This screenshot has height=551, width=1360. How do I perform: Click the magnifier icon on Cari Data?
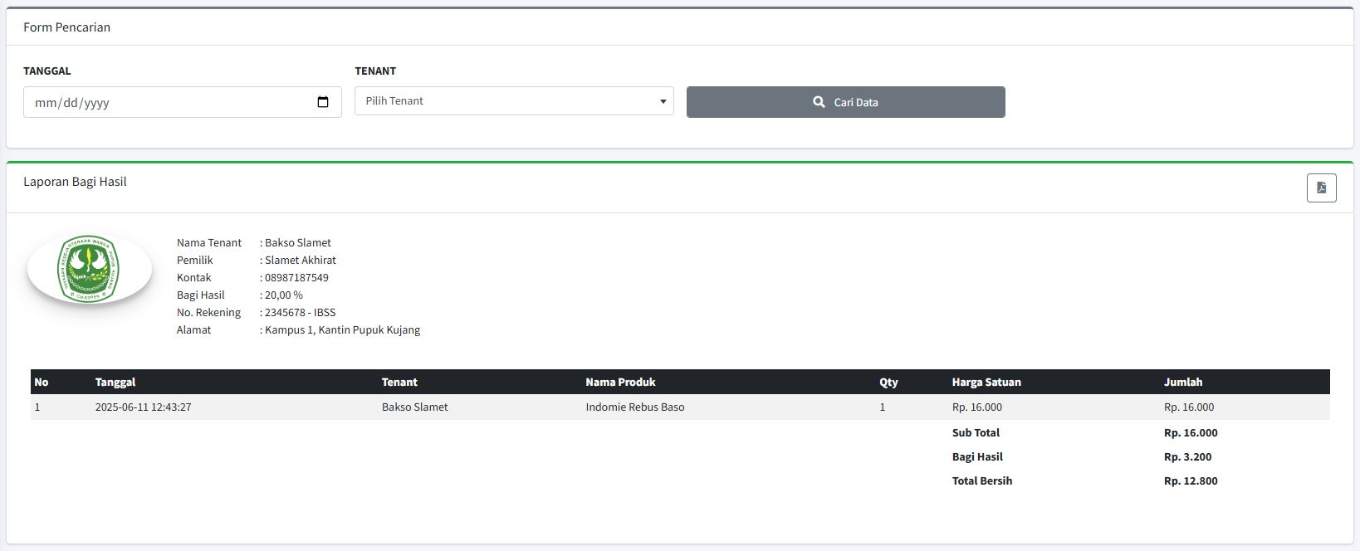[x=819, y=102]
